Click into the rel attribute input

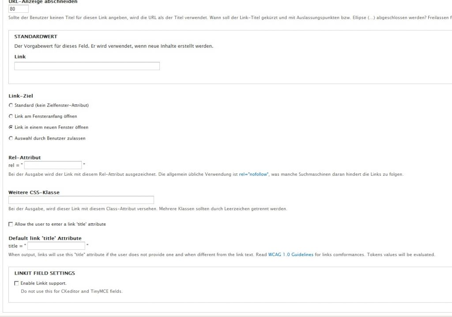tap(53, 165)
